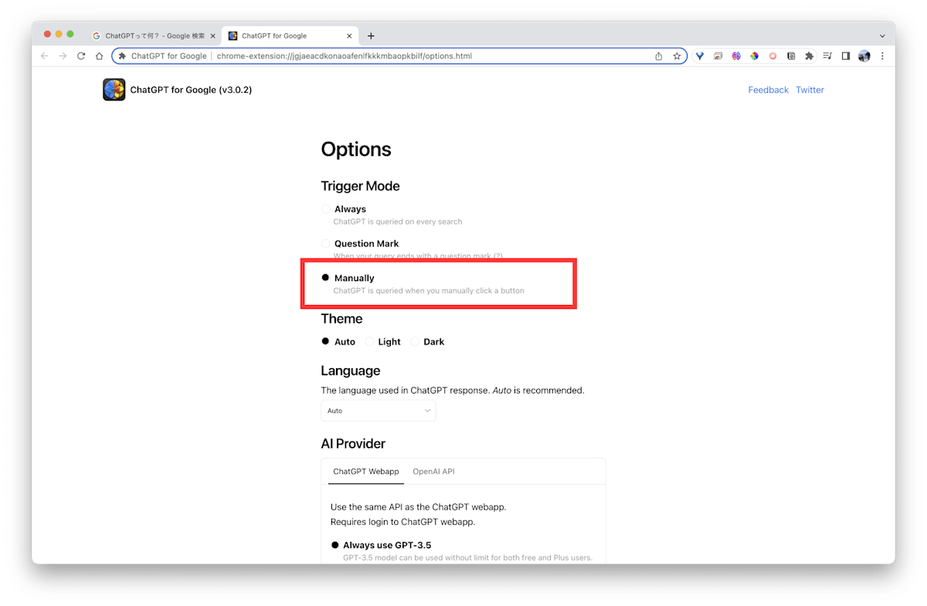Image resolution: width=927 pixels, height=606 pixels.
Task: Select Manually trigger mode
Action: (326, 278)
